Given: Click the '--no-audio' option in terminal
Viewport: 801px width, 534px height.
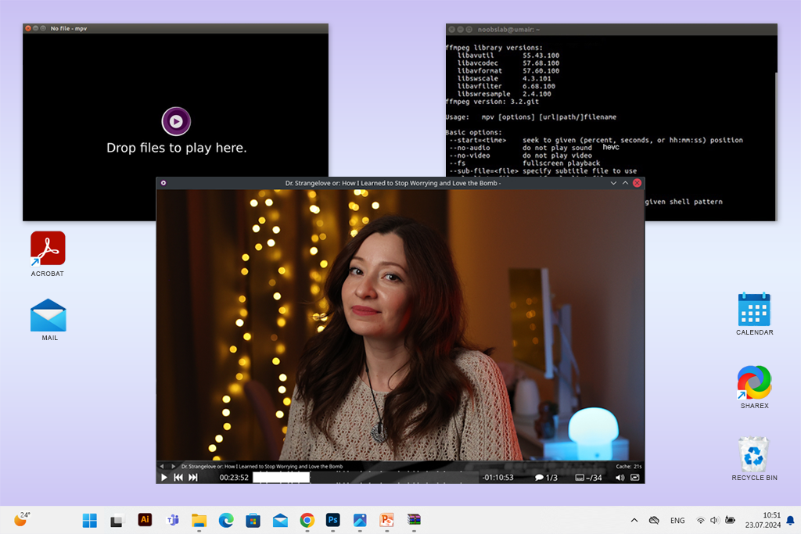Looking at the screenshot, I should point(469,148).
